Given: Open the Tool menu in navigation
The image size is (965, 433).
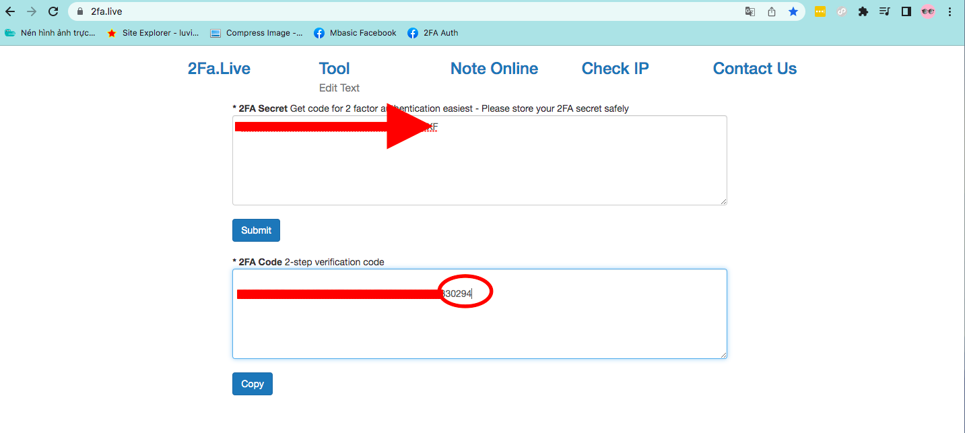Looking at the screenshot, I should pos(334,69).
